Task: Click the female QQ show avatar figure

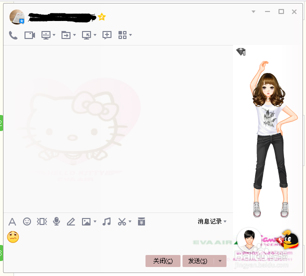Action: pos(273,139)
